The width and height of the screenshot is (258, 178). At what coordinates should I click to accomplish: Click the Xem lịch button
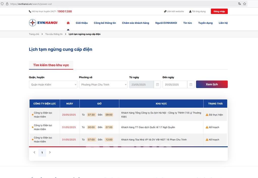tap(212, 84)
